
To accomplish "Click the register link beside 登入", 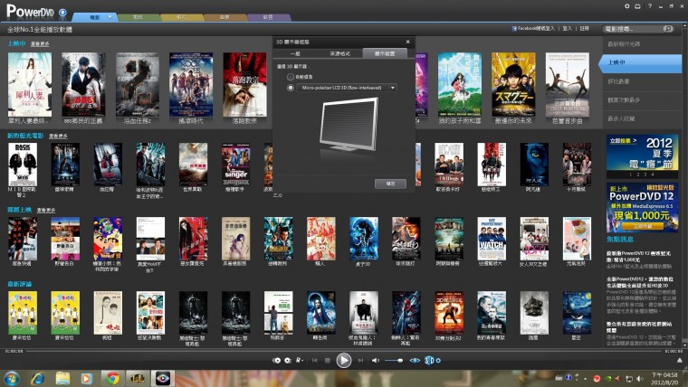I will click(x=584, y=29).
